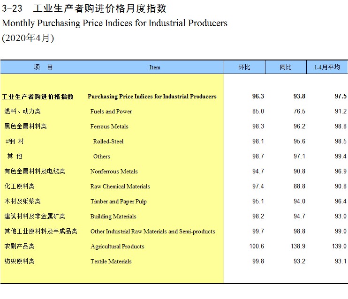Screen dimensions: 348x299
Task: Click the value 98.3 for Ferrous Metals
Action: coord(258,126)
